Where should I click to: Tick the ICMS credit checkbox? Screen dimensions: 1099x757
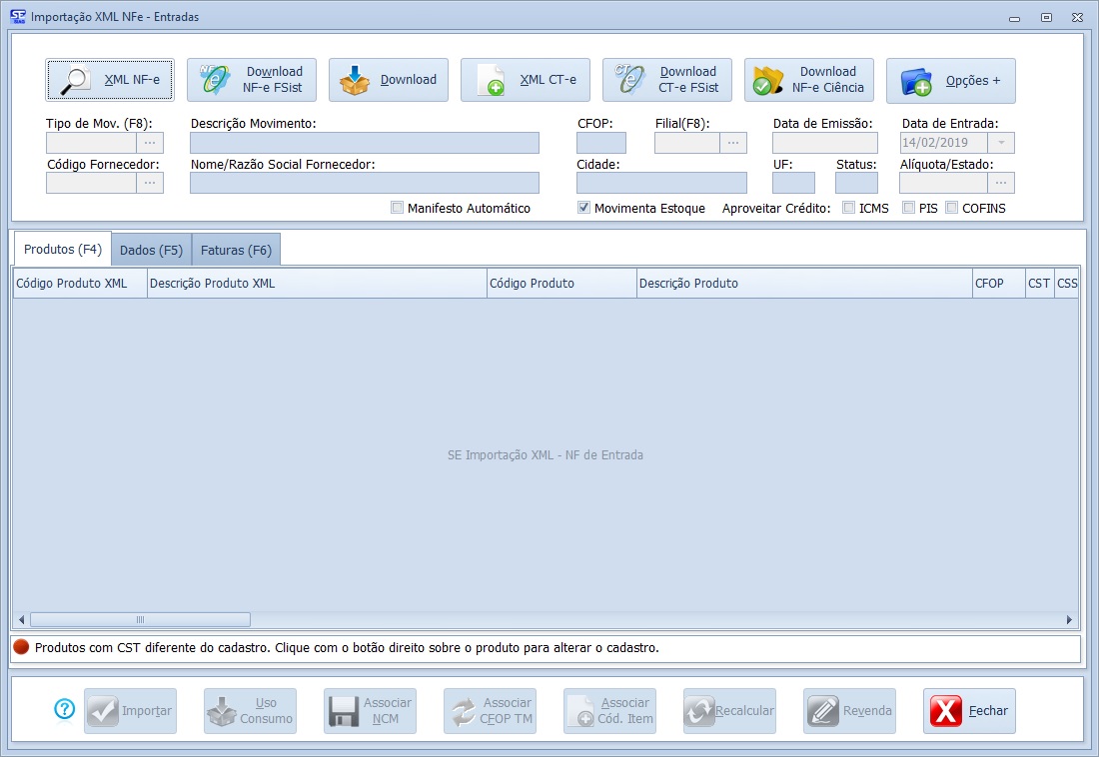tap(848, 208)
